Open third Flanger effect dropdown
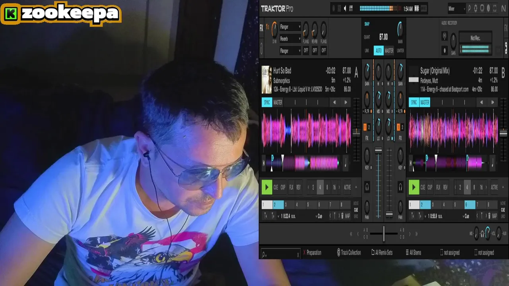Viewport: 509px width, 286px height. pos(290,51)
